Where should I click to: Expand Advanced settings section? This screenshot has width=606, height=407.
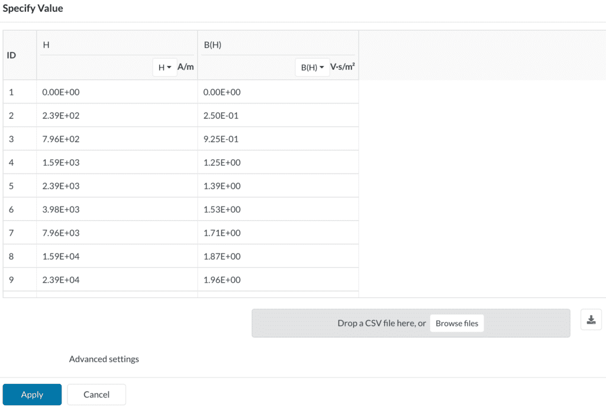click(104, 359)
